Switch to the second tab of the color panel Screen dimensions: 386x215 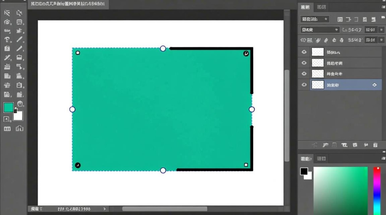pyautogui.click(x=321, y=159)
